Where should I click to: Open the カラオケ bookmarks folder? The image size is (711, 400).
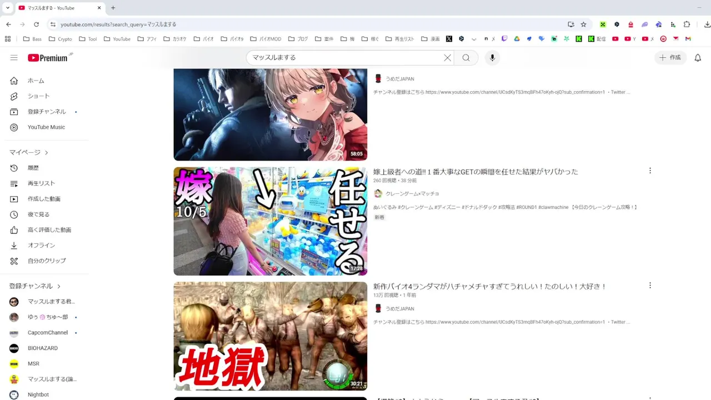pos(175,39)
